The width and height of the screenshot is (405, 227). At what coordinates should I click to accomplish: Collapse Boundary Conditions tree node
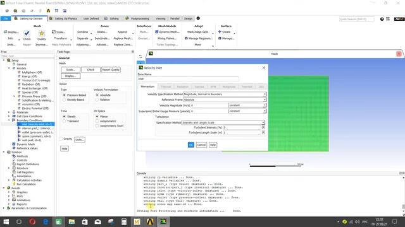(9, 120)
